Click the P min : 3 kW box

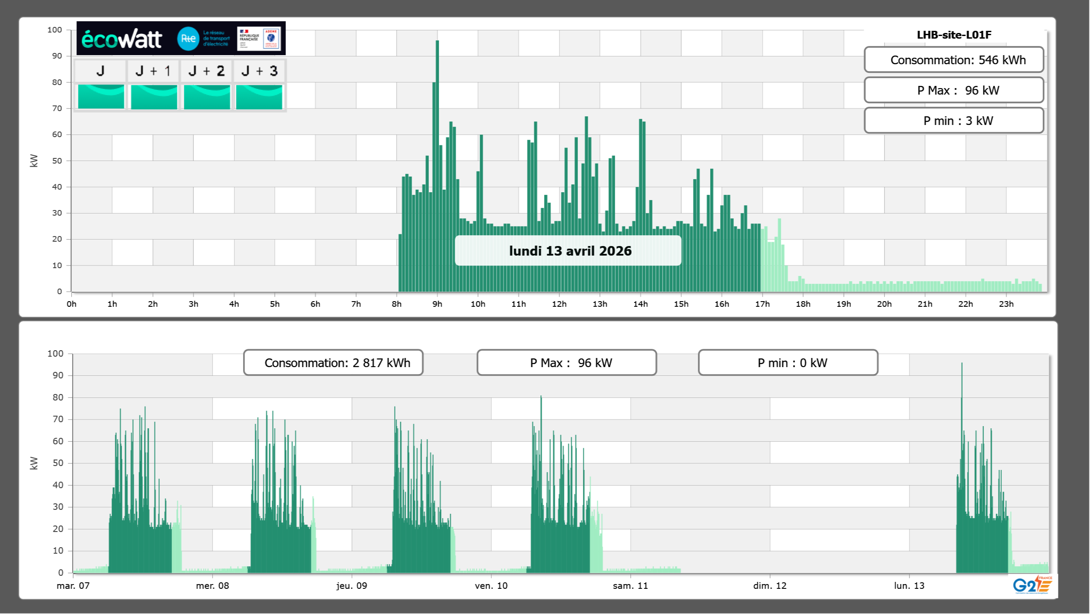click(953, 121)
